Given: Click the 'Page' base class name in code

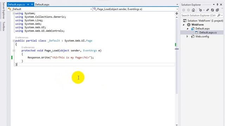Looking at the screenshot, I should [x=89, y=41].
